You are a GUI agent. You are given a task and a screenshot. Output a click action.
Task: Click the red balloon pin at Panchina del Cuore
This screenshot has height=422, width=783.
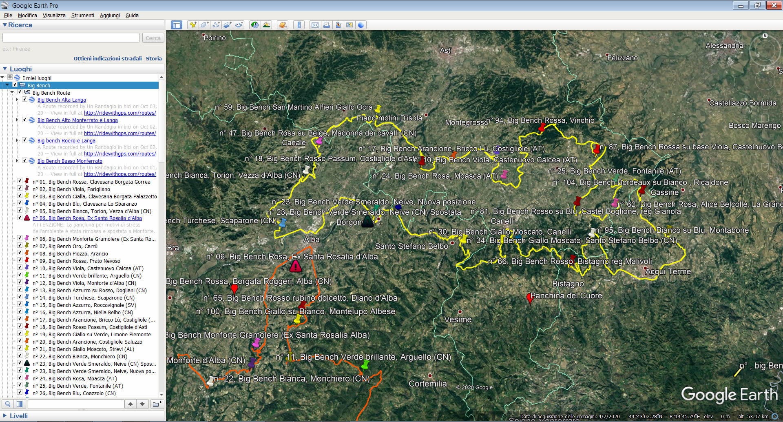530,299
